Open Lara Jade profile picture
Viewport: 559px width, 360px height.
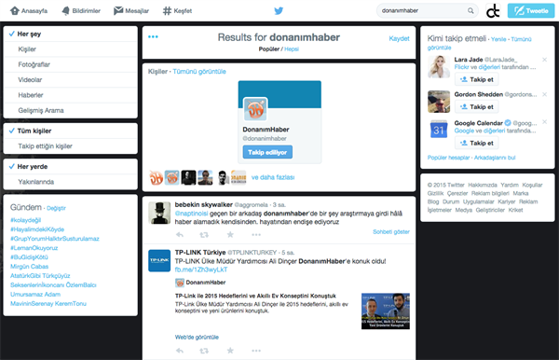pyautogui.click(x=439, y=67)
